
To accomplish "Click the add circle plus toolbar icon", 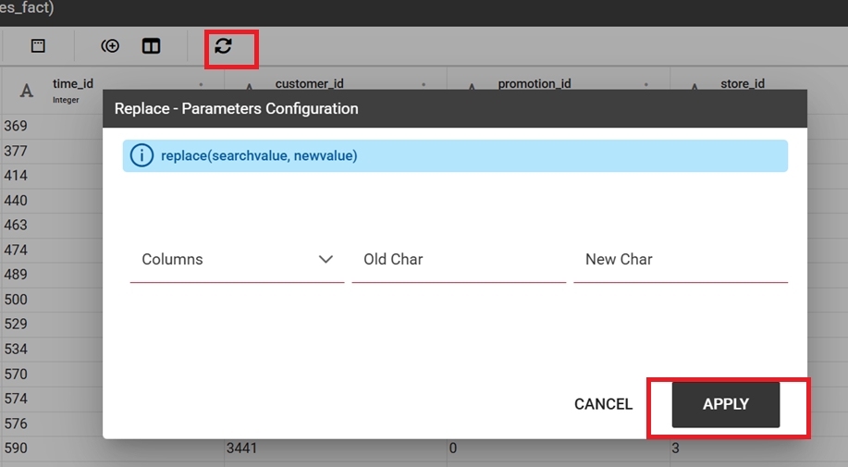I will (110, 46).
